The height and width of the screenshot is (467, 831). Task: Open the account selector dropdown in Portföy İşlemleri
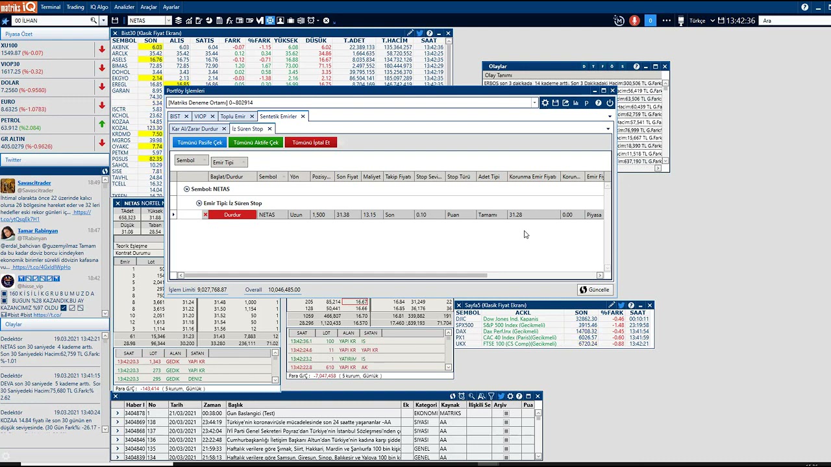tap(535, 102)
